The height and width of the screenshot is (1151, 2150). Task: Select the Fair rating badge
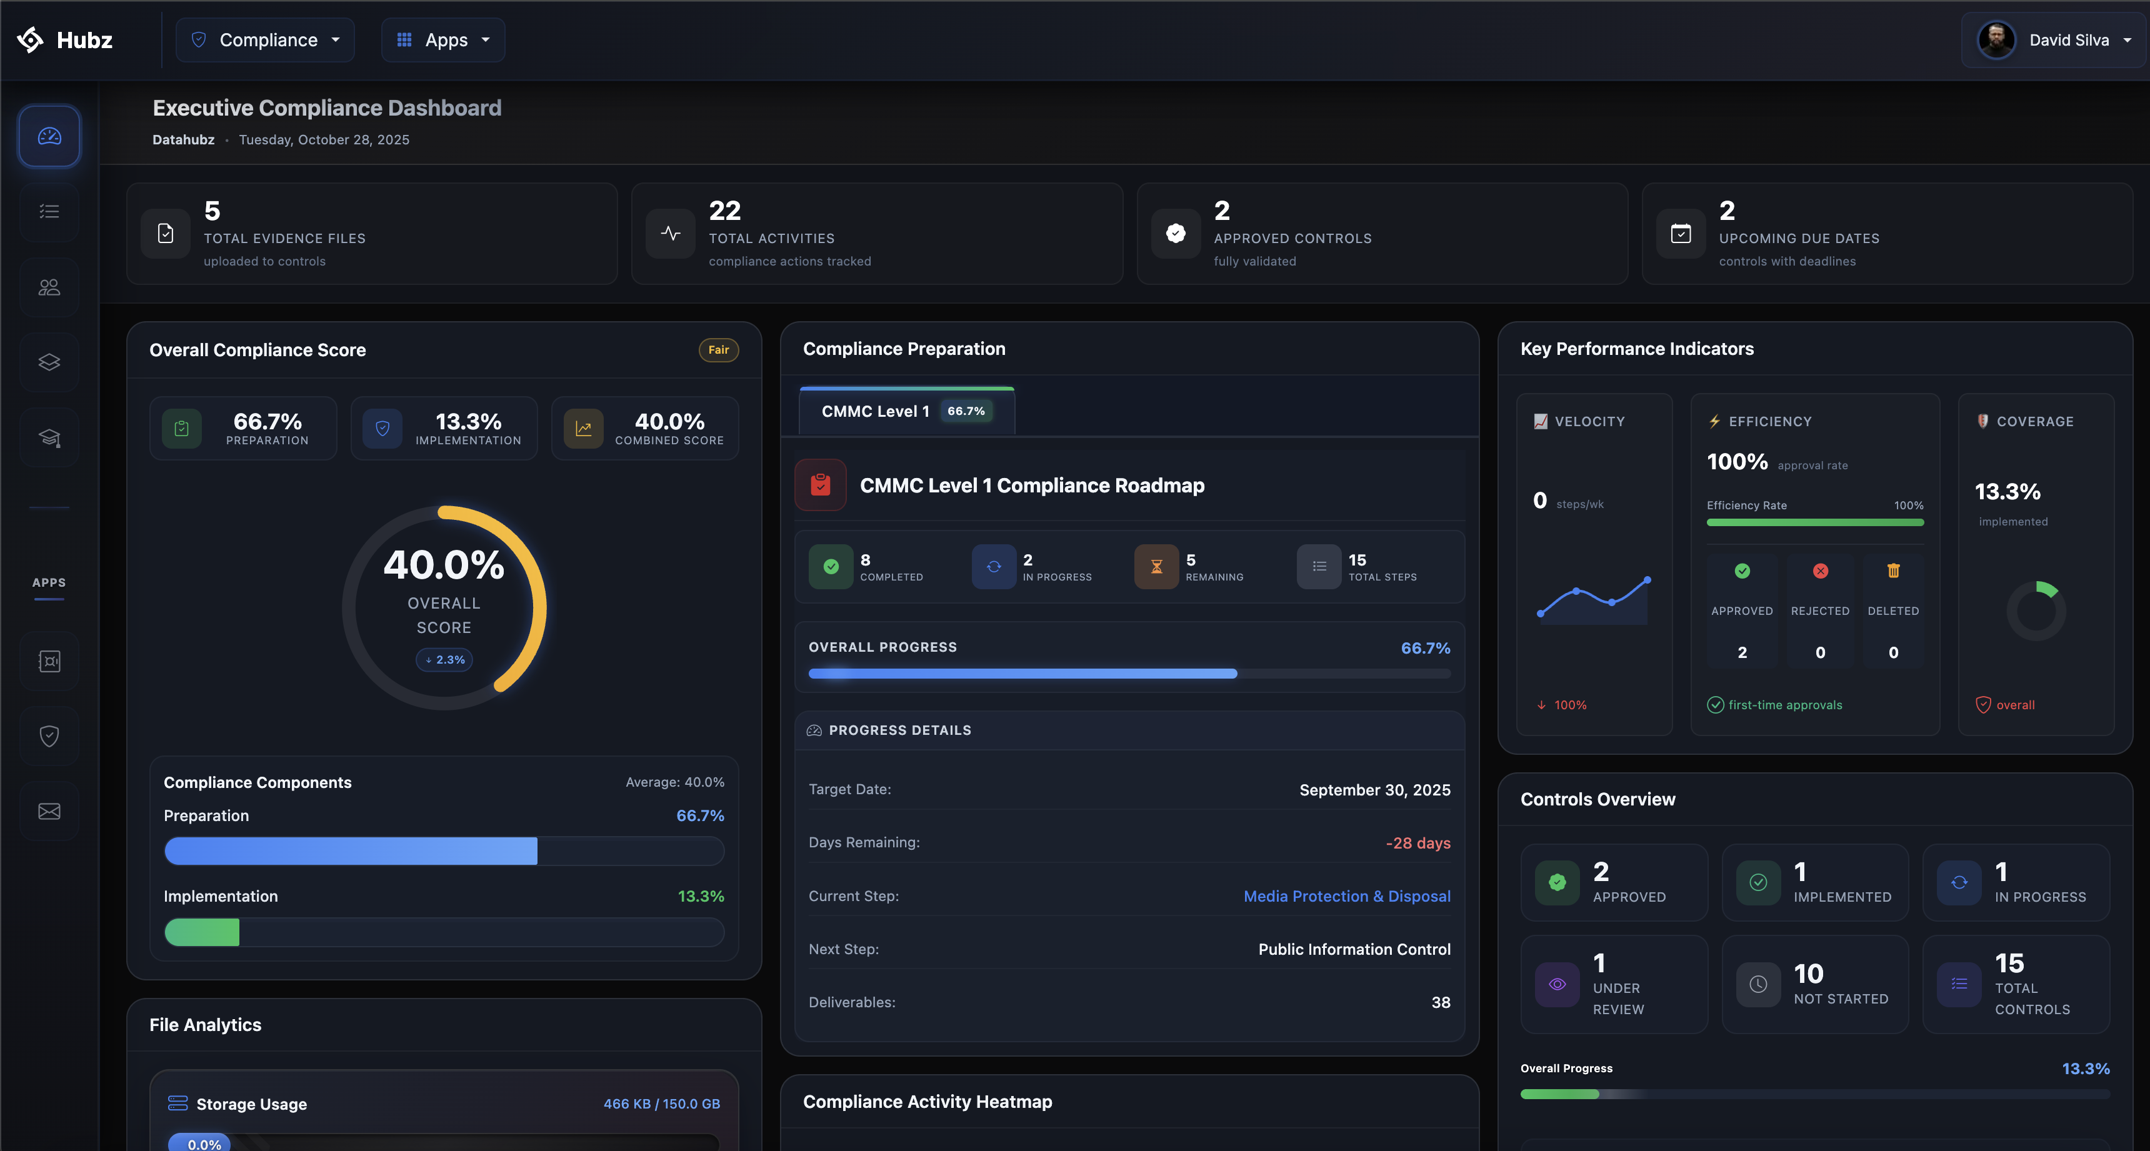pos(717,350)
